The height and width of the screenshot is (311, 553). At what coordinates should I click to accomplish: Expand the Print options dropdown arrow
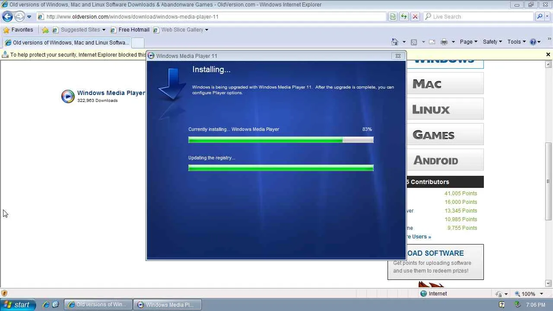453,42
